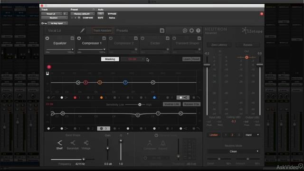The image size is (304, 171).
Task: Toggle the Limiter button
Action: pyautogui.click(x=213, y=135)
